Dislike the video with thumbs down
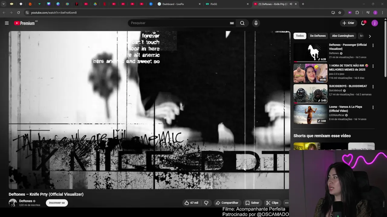The width and height of the screenshot is (387, 217). coord(206,203)
